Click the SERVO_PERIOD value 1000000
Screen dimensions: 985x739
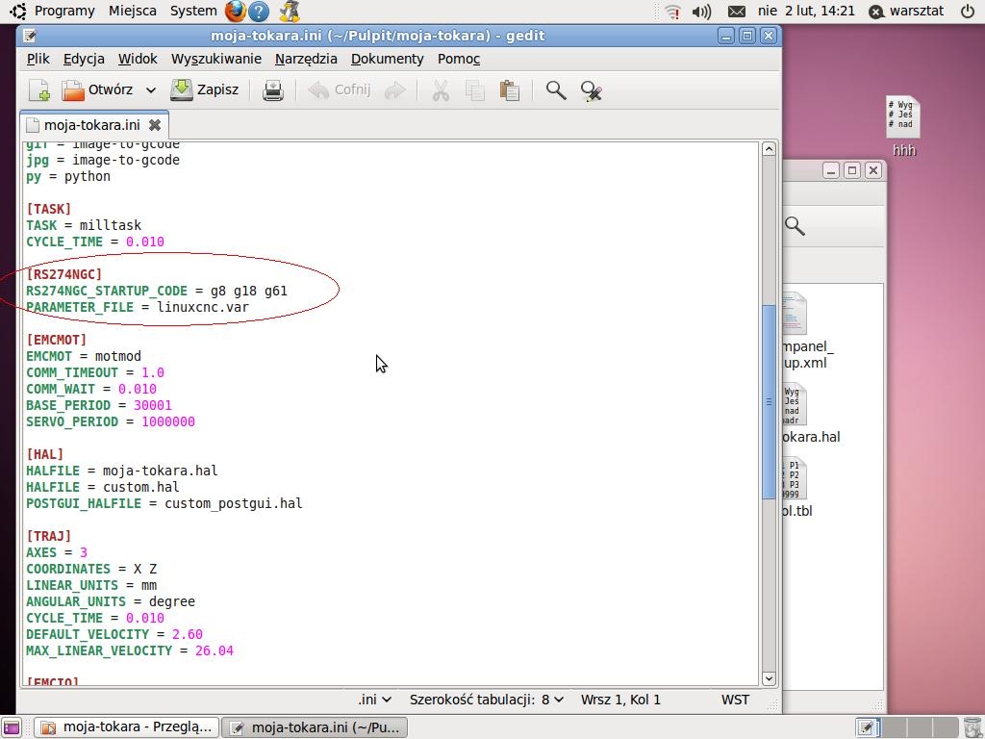[168, 421]
